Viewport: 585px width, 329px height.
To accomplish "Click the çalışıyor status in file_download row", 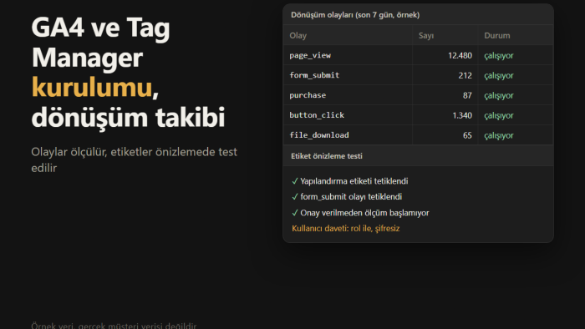I will pos(499,135).
